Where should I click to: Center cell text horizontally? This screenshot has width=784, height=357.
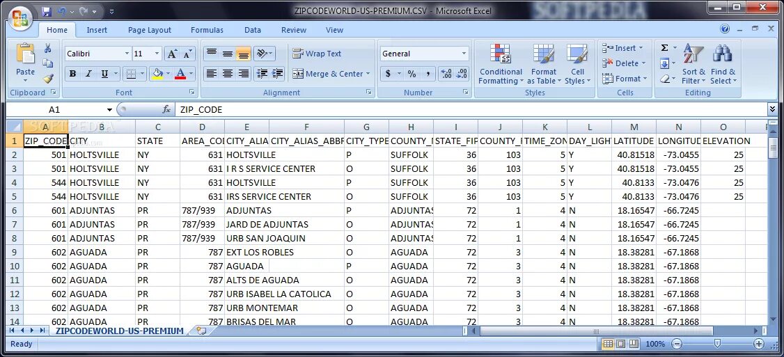click(228, 74)
